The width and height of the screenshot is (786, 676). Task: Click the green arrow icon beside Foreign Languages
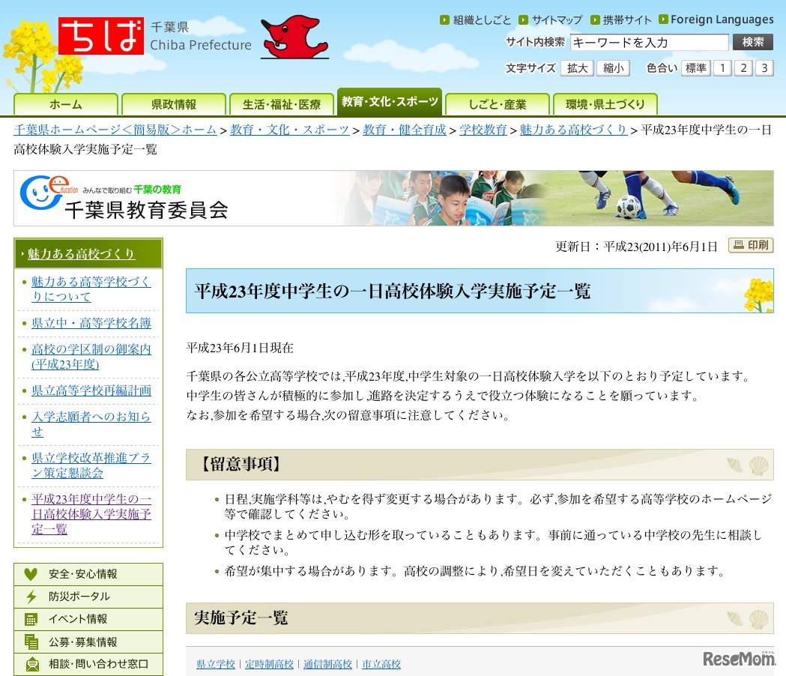click(663, 19)
